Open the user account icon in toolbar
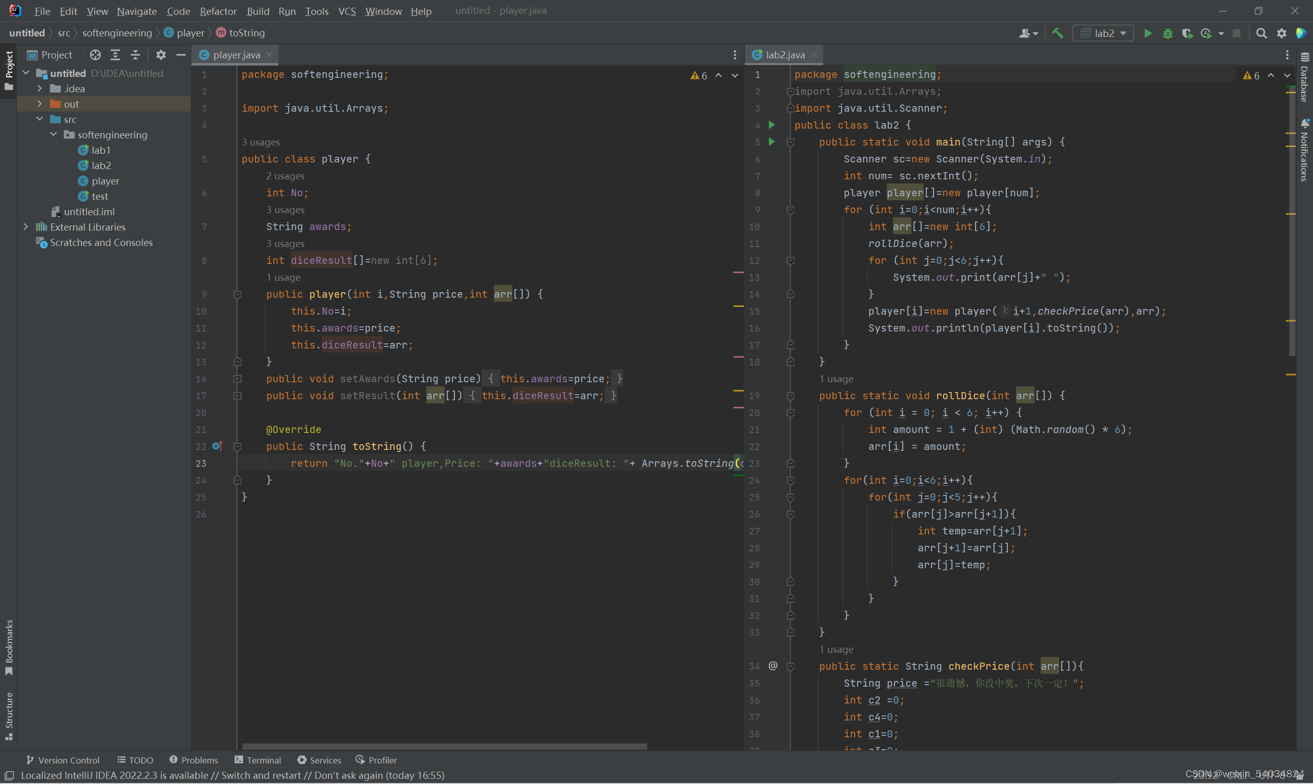 tap(1028, 33)
